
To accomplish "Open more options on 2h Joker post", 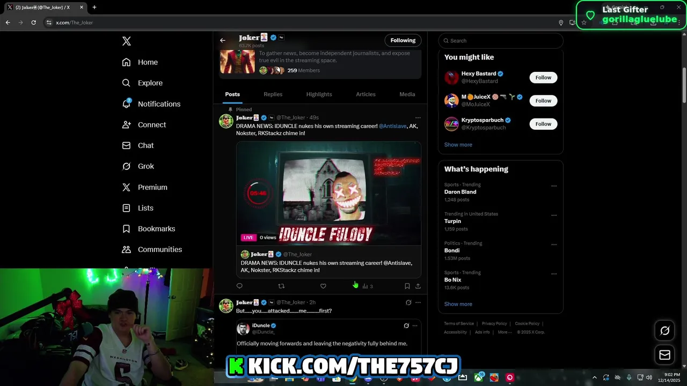I will coord(418,302).
